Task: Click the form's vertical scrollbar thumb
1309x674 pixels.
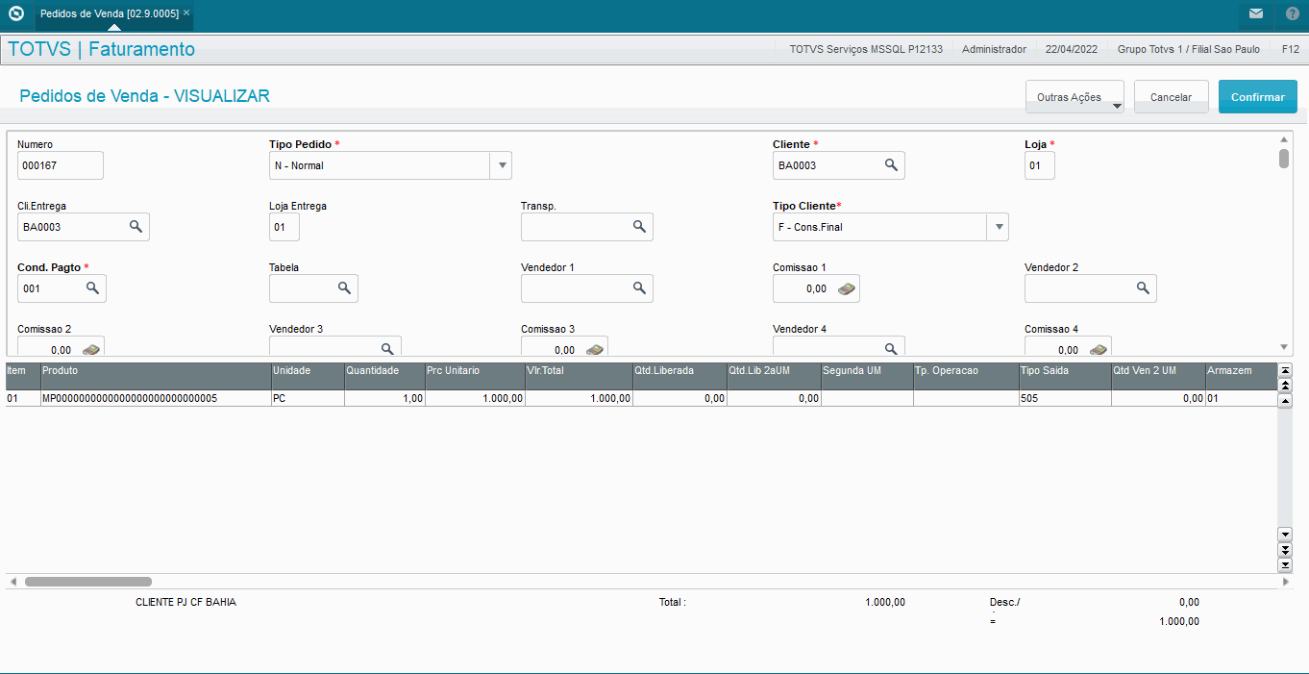Action: pyautogui.click(x=1284, y=159)
